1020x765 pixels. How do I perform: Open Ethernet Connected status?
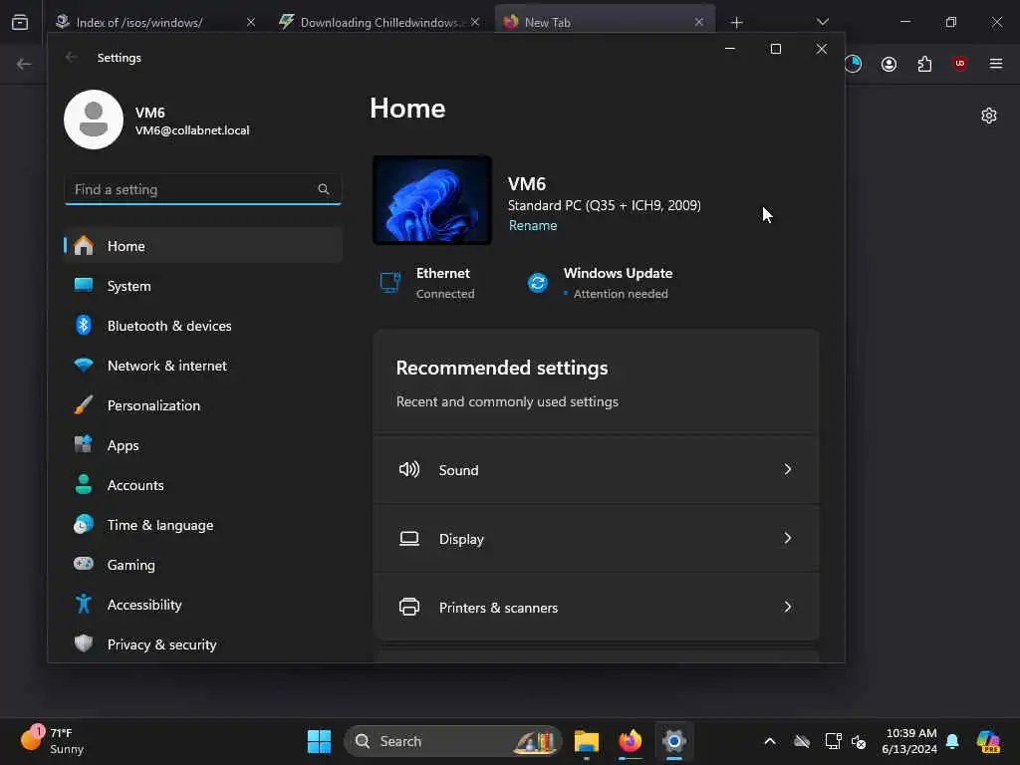pos(427,283)
